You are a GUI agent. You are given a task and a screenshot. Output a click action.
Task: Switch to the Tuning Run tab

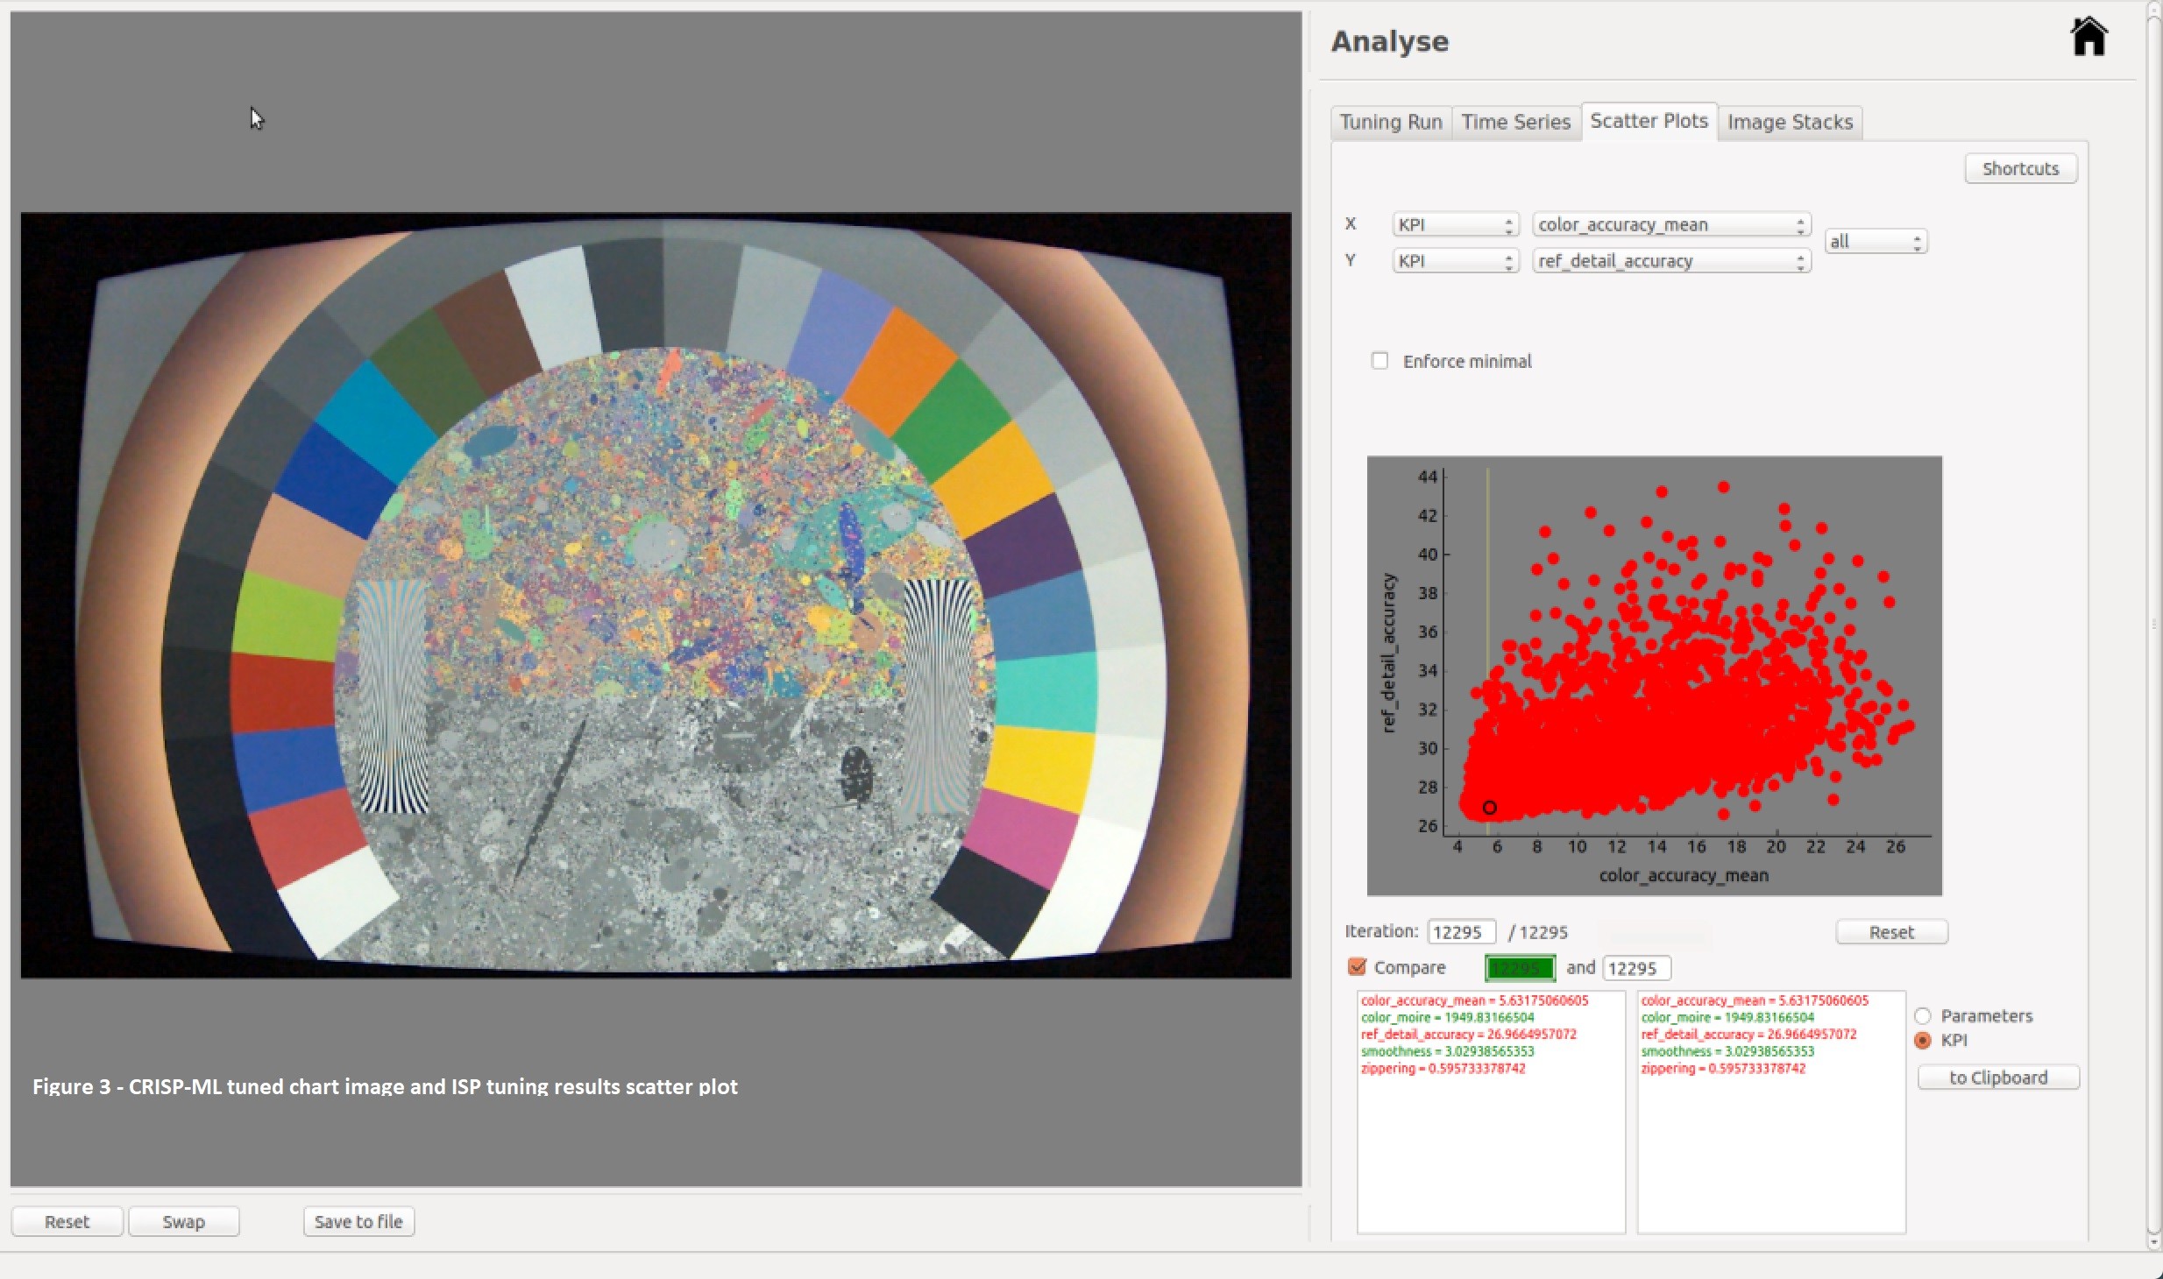pos(1391,122)
